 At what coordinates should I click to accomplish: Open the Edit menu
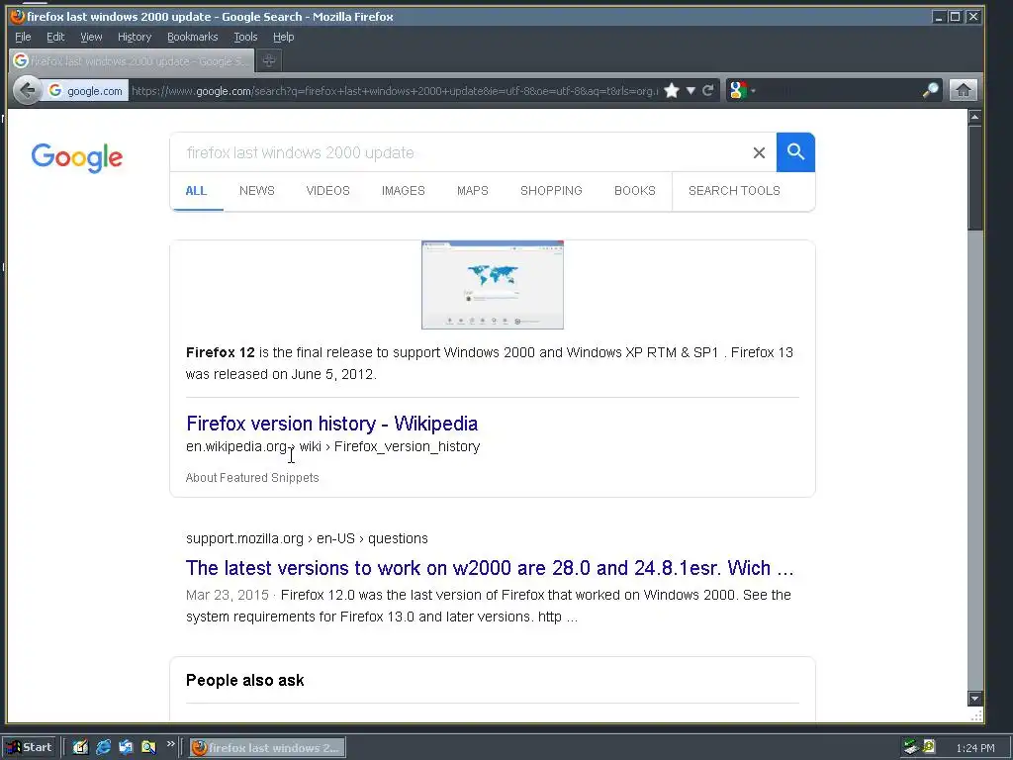[x=55, y=37]
